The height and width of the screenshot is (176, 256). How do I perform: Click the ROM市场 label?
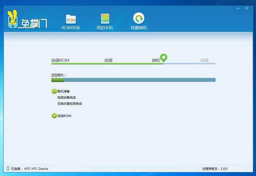coord(71,28)
